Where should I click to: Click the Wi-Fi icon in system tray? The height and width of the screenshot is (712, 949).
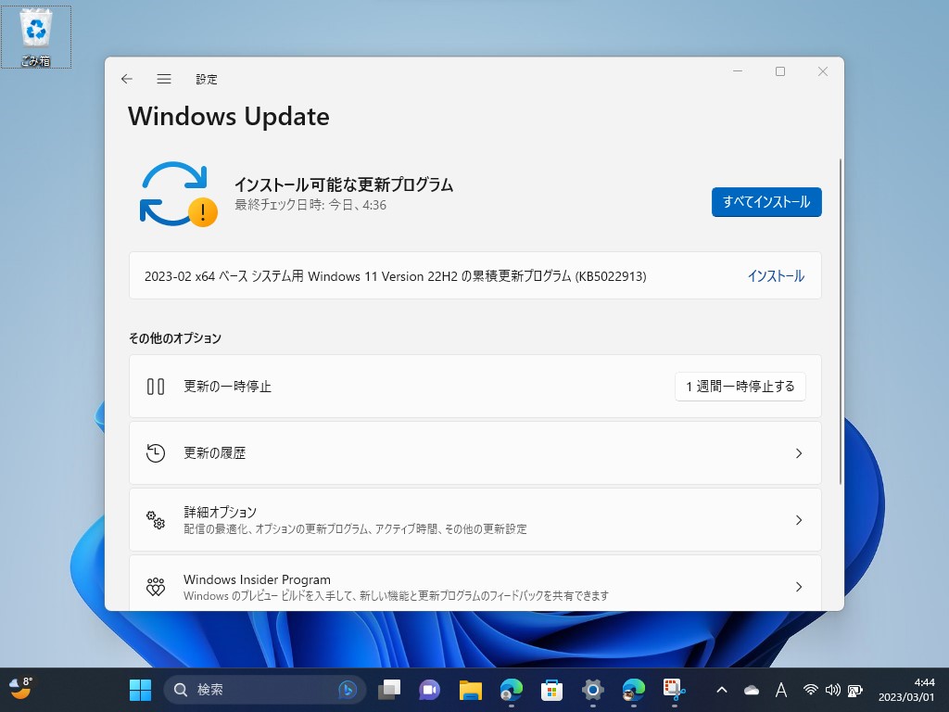[x=811, y=690]
